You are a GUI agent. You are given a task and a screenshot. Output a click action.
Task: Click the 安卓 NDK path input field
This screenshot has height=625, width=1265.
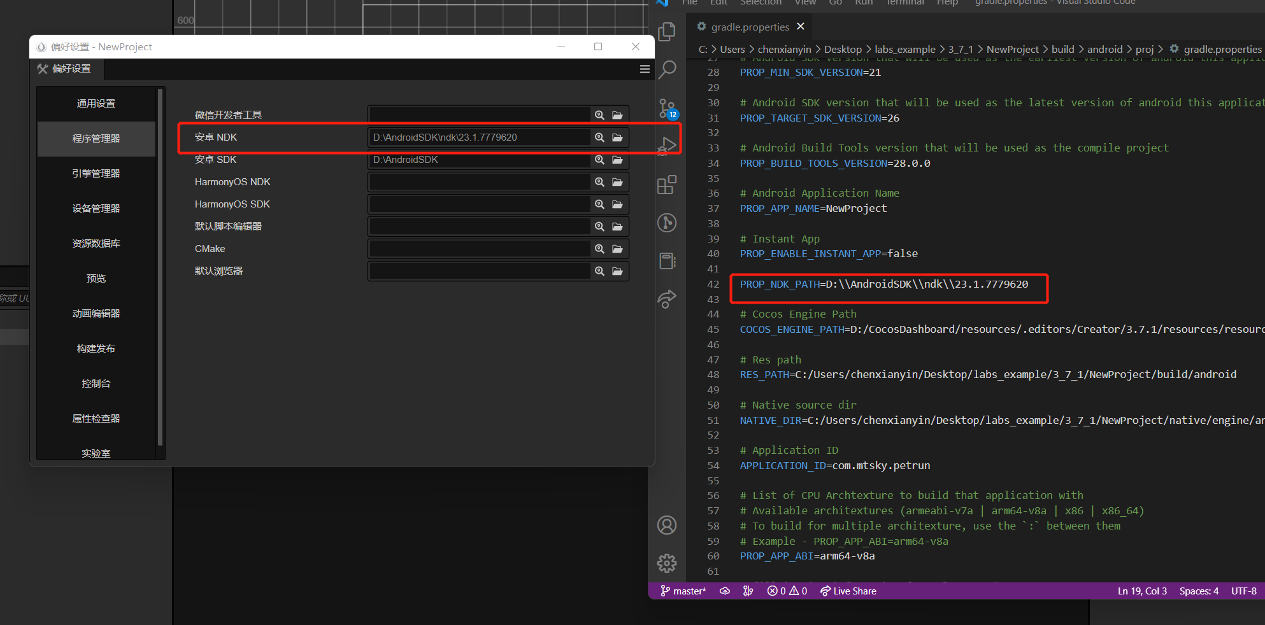coord(480,137)
